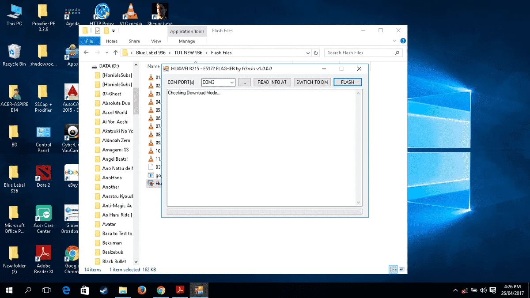Open the Share ribbon tab

pos(134,41)
